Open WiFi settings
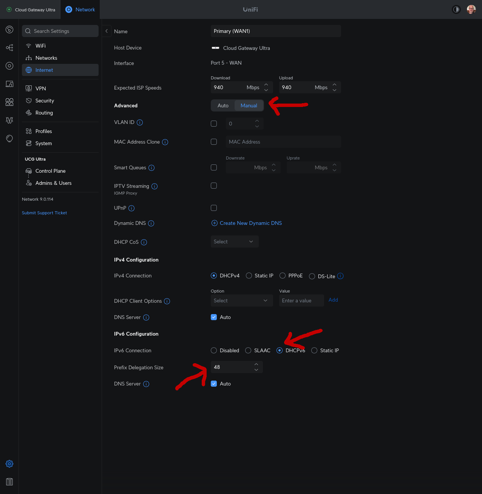 tap(60, 46)
